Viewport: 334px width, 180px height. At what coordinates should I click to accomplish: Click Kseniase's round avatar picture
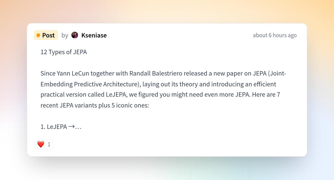[x=75, y=35]
